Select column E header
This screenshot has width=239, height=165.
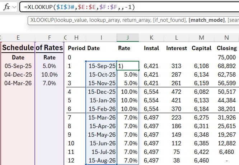click(x=18, y=38)
